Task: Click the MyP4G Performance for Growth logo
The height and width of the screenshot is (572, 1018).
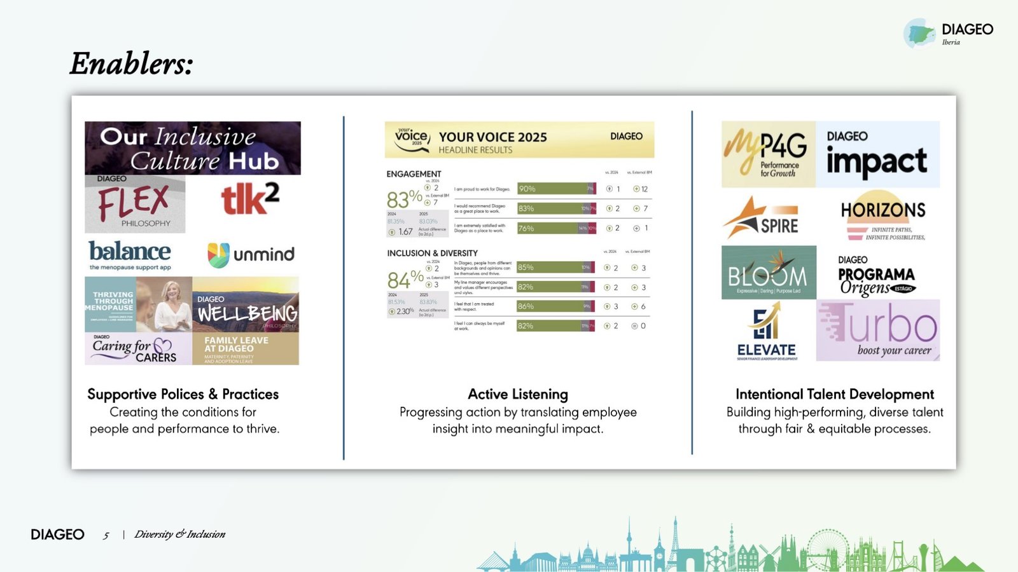Action: pyautogui.click(x=768, y=154)
